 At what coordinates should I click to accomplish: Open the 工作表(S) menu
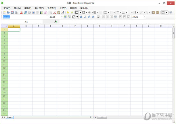[52, 8]
